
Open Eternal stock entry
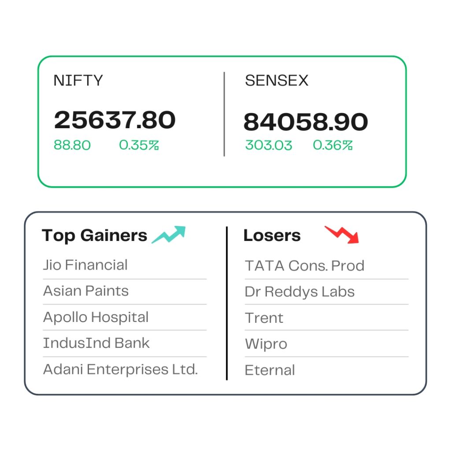(x=270, y=370)
